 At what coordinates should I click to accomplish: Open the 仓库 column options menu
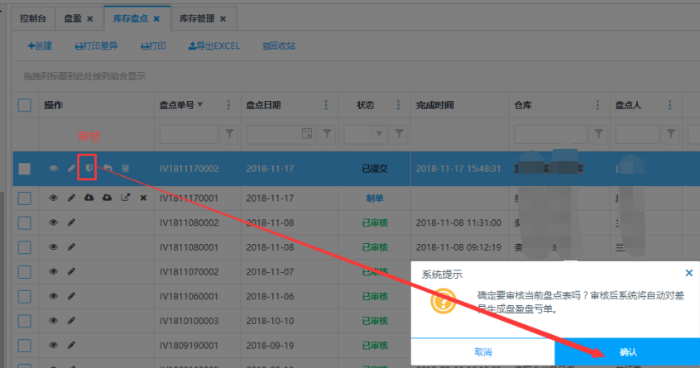coord(597,105)
